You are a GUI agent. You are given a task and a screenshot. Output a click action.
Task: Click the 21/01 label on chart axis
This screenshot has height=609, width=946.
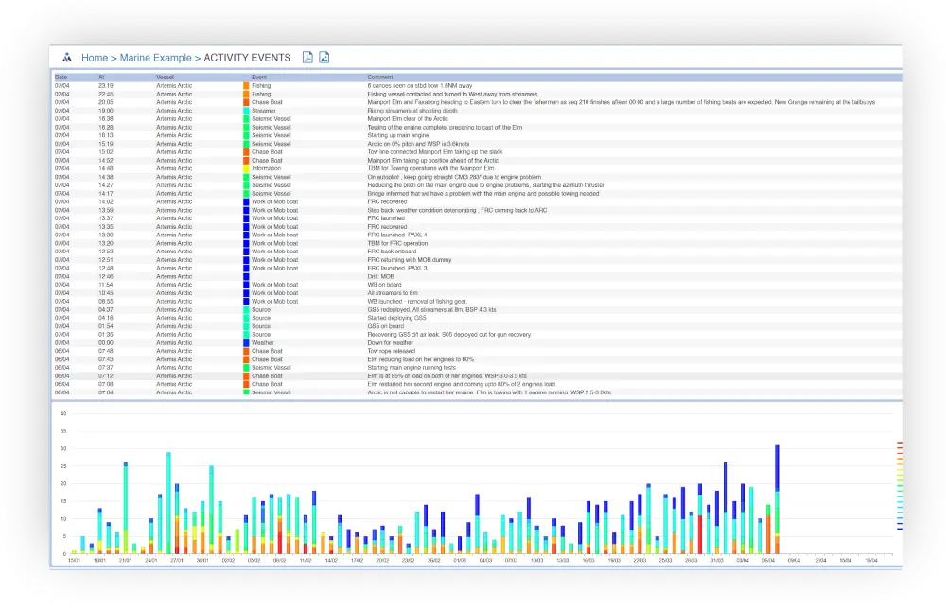coord(125,560)
